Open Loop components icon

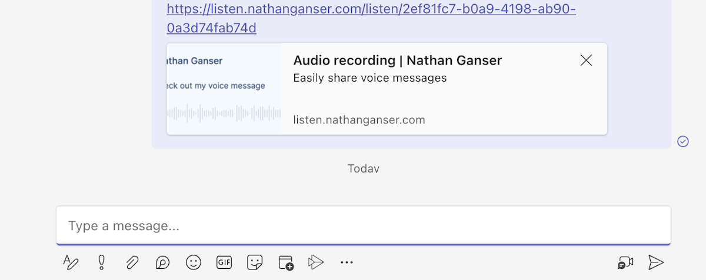pyautogui.click(x=162, y=262)
